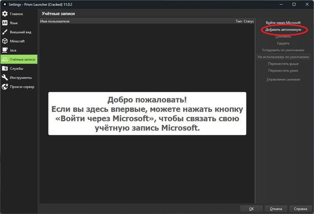314x214 pixels.
Task: Go to the Minecraft settings page
Action: tap(19, 41)
